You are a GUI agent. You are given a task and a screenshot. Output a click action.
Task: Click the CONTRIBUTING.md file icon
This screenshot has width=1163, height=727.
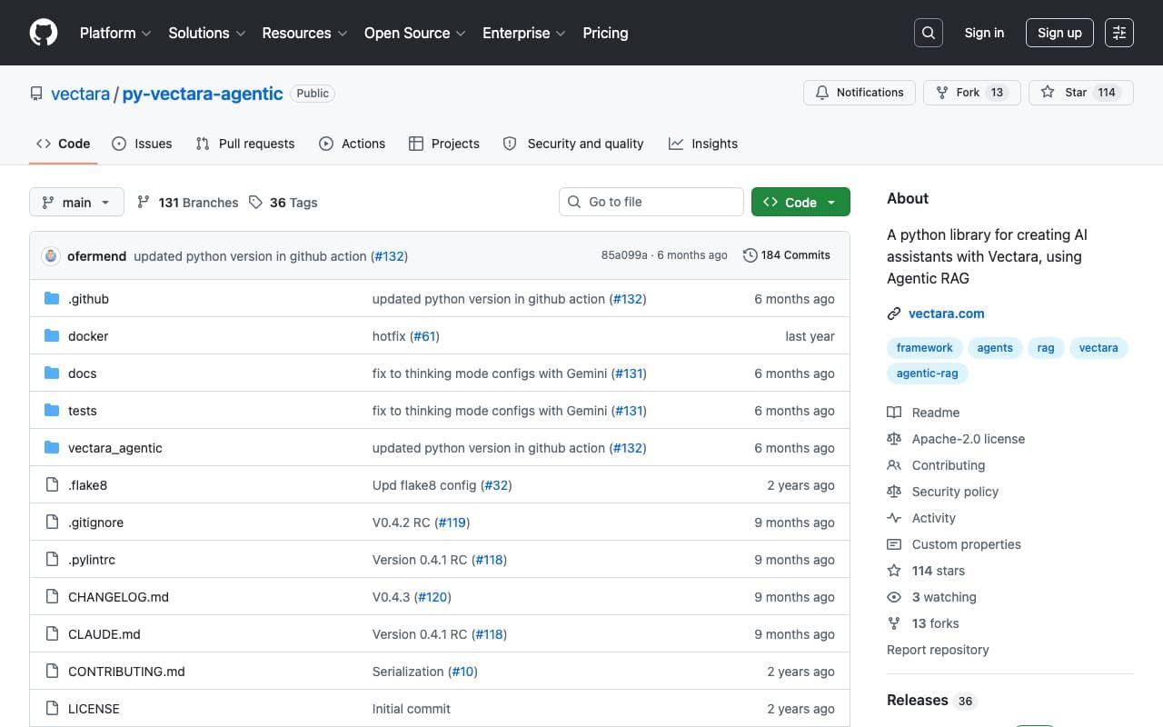point(52,672)
